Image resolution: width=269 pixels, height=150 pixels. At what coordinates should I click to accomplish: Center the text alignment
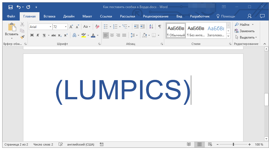coord(112,35)
